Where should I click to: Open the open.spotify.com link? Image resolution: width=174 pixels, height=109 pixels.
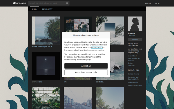(x=134, y=58)
